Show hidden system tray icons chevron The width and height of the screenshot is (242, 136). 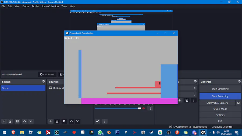point(209,133)
